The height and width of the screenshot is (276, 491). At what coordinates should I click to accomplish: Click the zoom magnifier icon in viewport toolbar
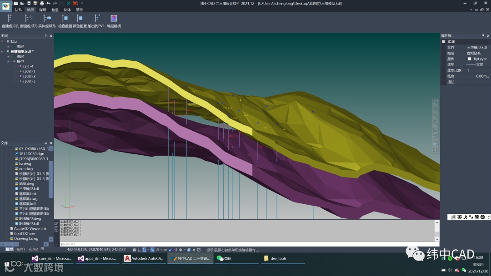tap(435, 123)
